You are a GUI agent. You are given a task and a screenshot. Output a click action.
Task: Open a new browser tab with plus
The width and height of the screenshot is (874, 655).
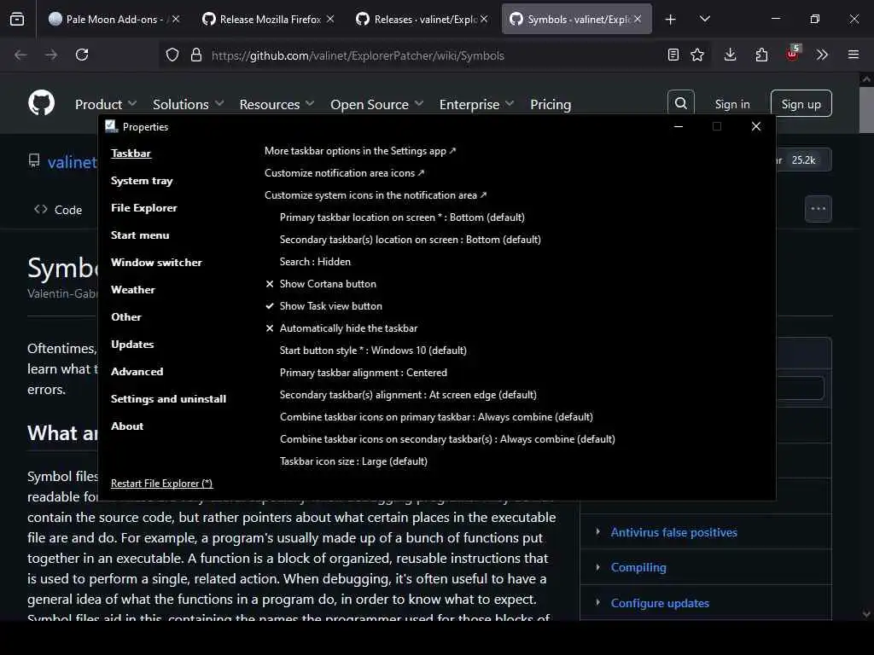[x=671, y=20]
